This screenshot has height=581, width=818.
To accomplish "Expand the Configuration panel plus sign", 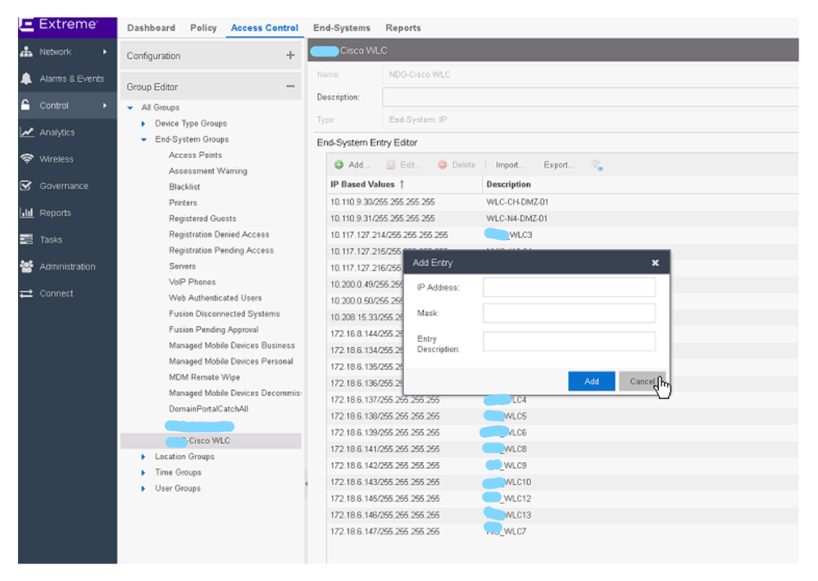I will pos(290,56).
